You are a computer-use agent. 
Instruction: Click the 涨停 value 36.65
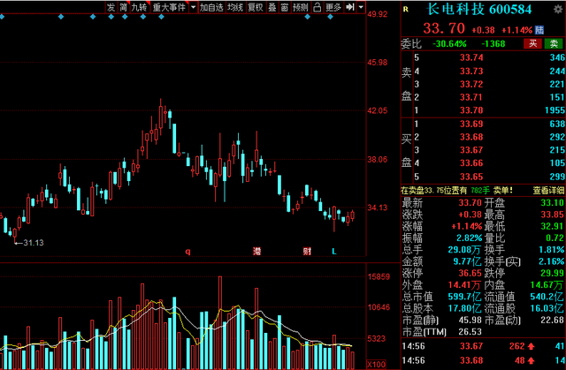coord(470,273)
